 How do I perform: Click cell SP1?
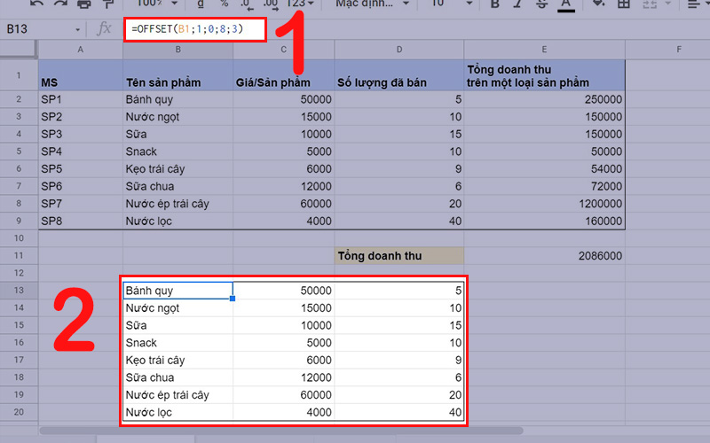click(x=81, y=99)
